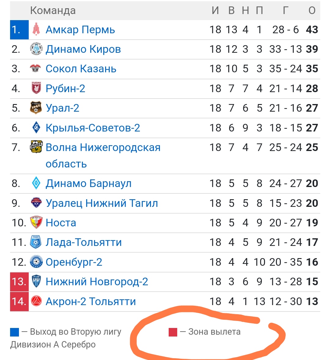
Task: Select the Команда column header
Action: (x=53, y=11)
